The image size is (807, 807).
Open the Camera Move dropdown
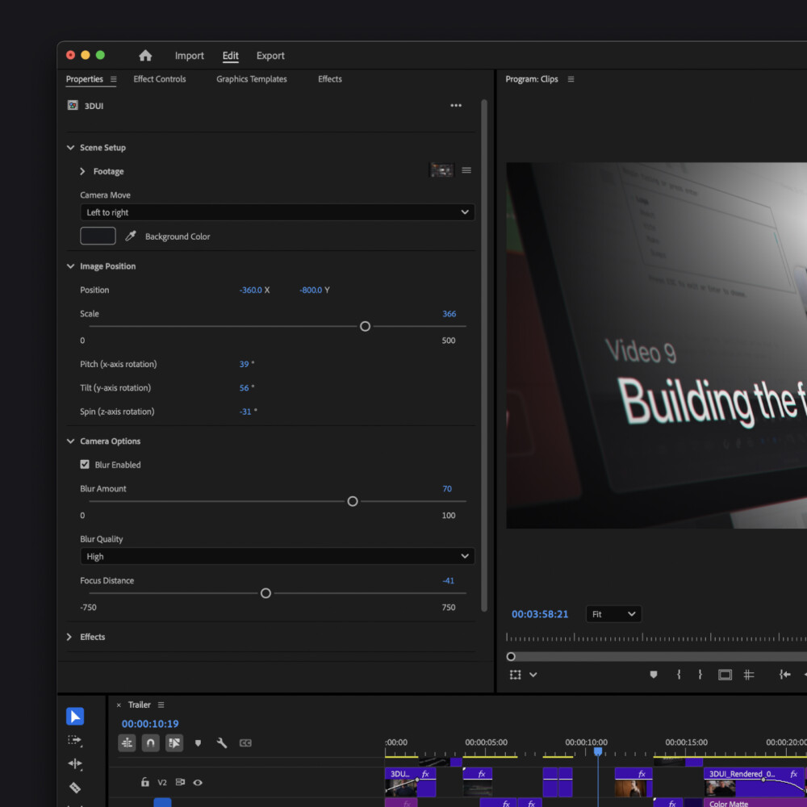(x=278, y=212)
